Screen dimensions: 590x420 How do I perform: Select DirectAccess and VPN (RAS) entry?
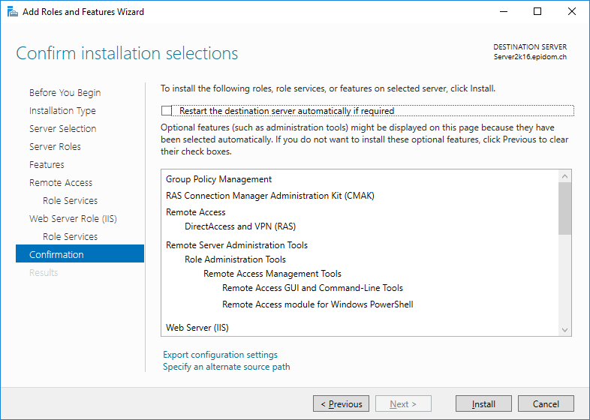(240, 226)
